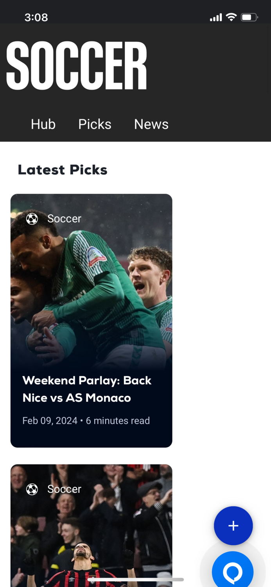Viewport: 271px width, 587px height.
Task: Check the Wi-Fi icon in the status bar
Action: [x=232, y=17]
